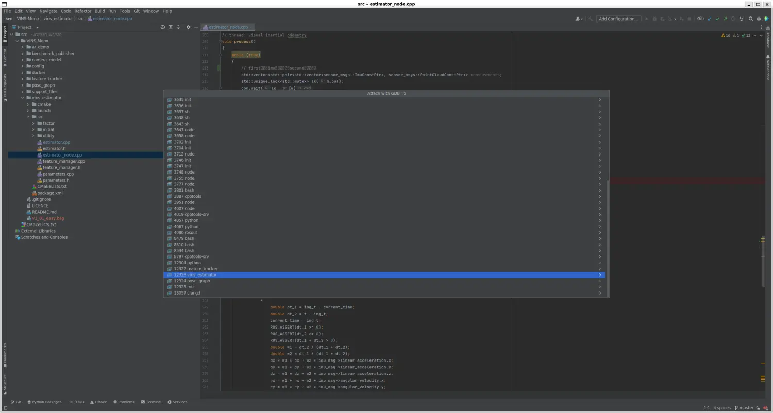Open Search Everywhere magnifier icon
The image size is (773, 413).
[751, 19]
